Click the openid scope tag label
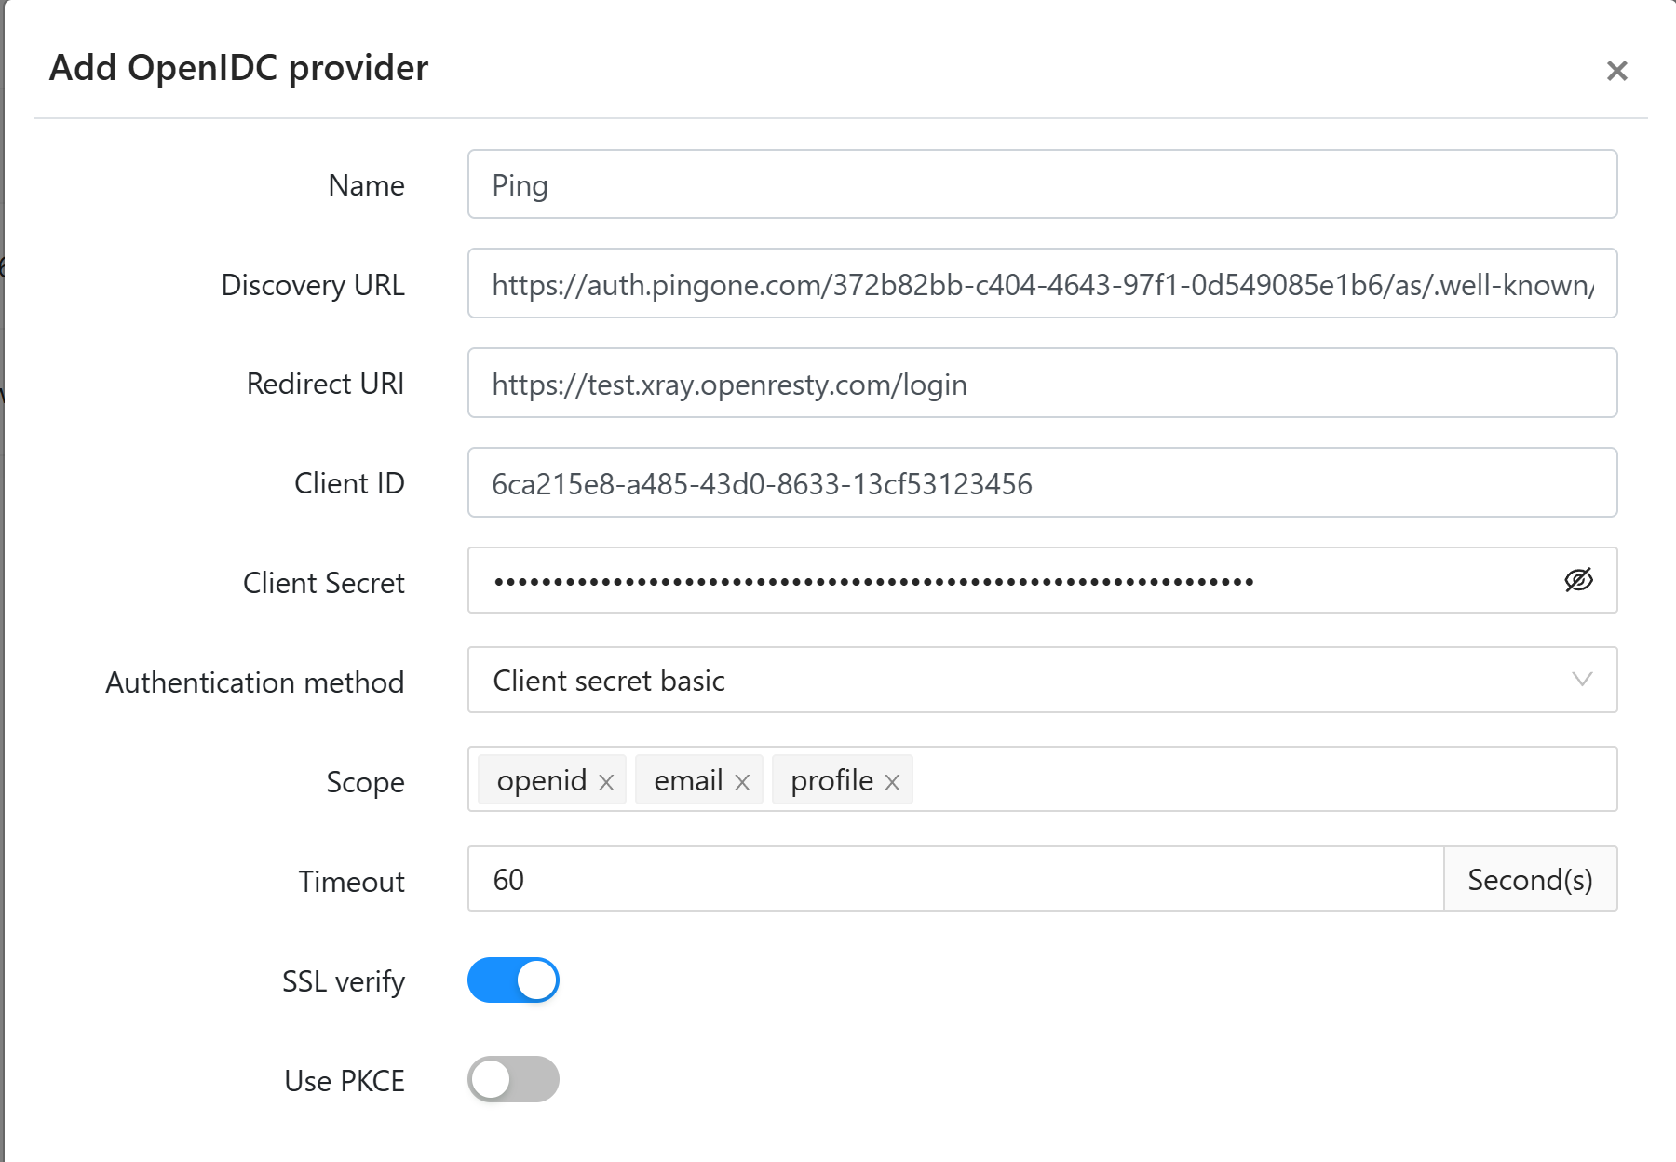The height and width of the screenshot is (1162, 1676). click(541, 780)
